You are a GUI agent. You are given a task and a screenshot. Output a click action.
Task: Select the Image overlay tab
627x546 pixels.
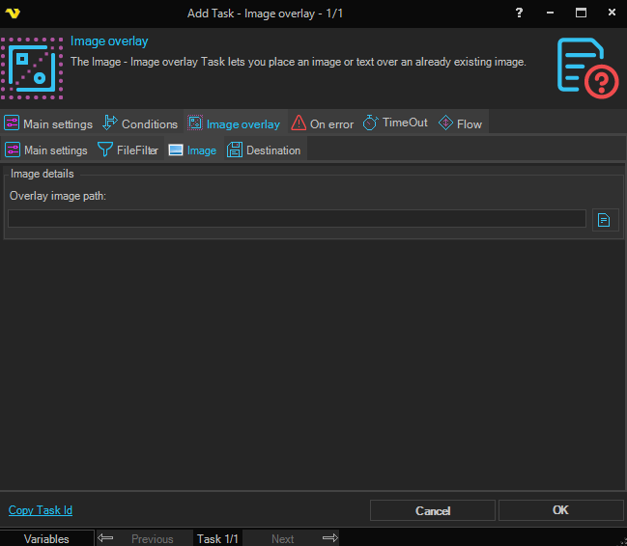(234, 123)
